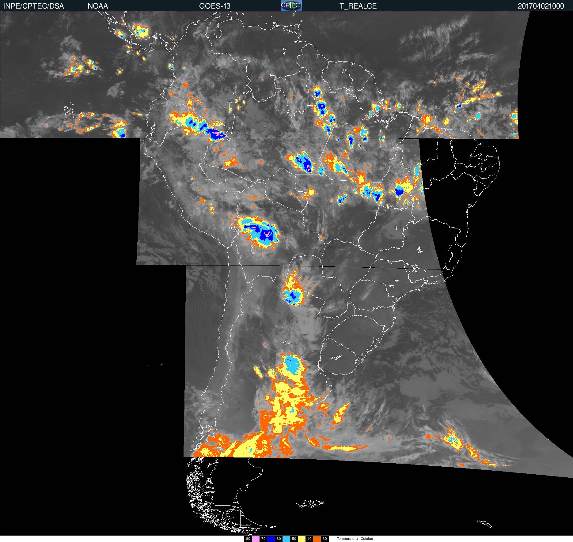Click the light blue legend swatch
Screen dimensions: 573x542
coord(286,539)
